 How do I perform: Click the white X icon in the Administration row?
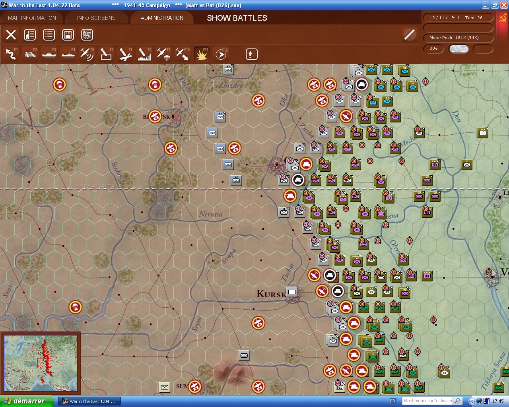(x=11, y=35)
